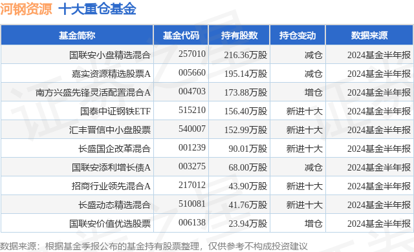Click fund name 国泰中证钢铁ETF
Image resolution: width=414 pixels, height=252 pixels.
coord(115,111)
